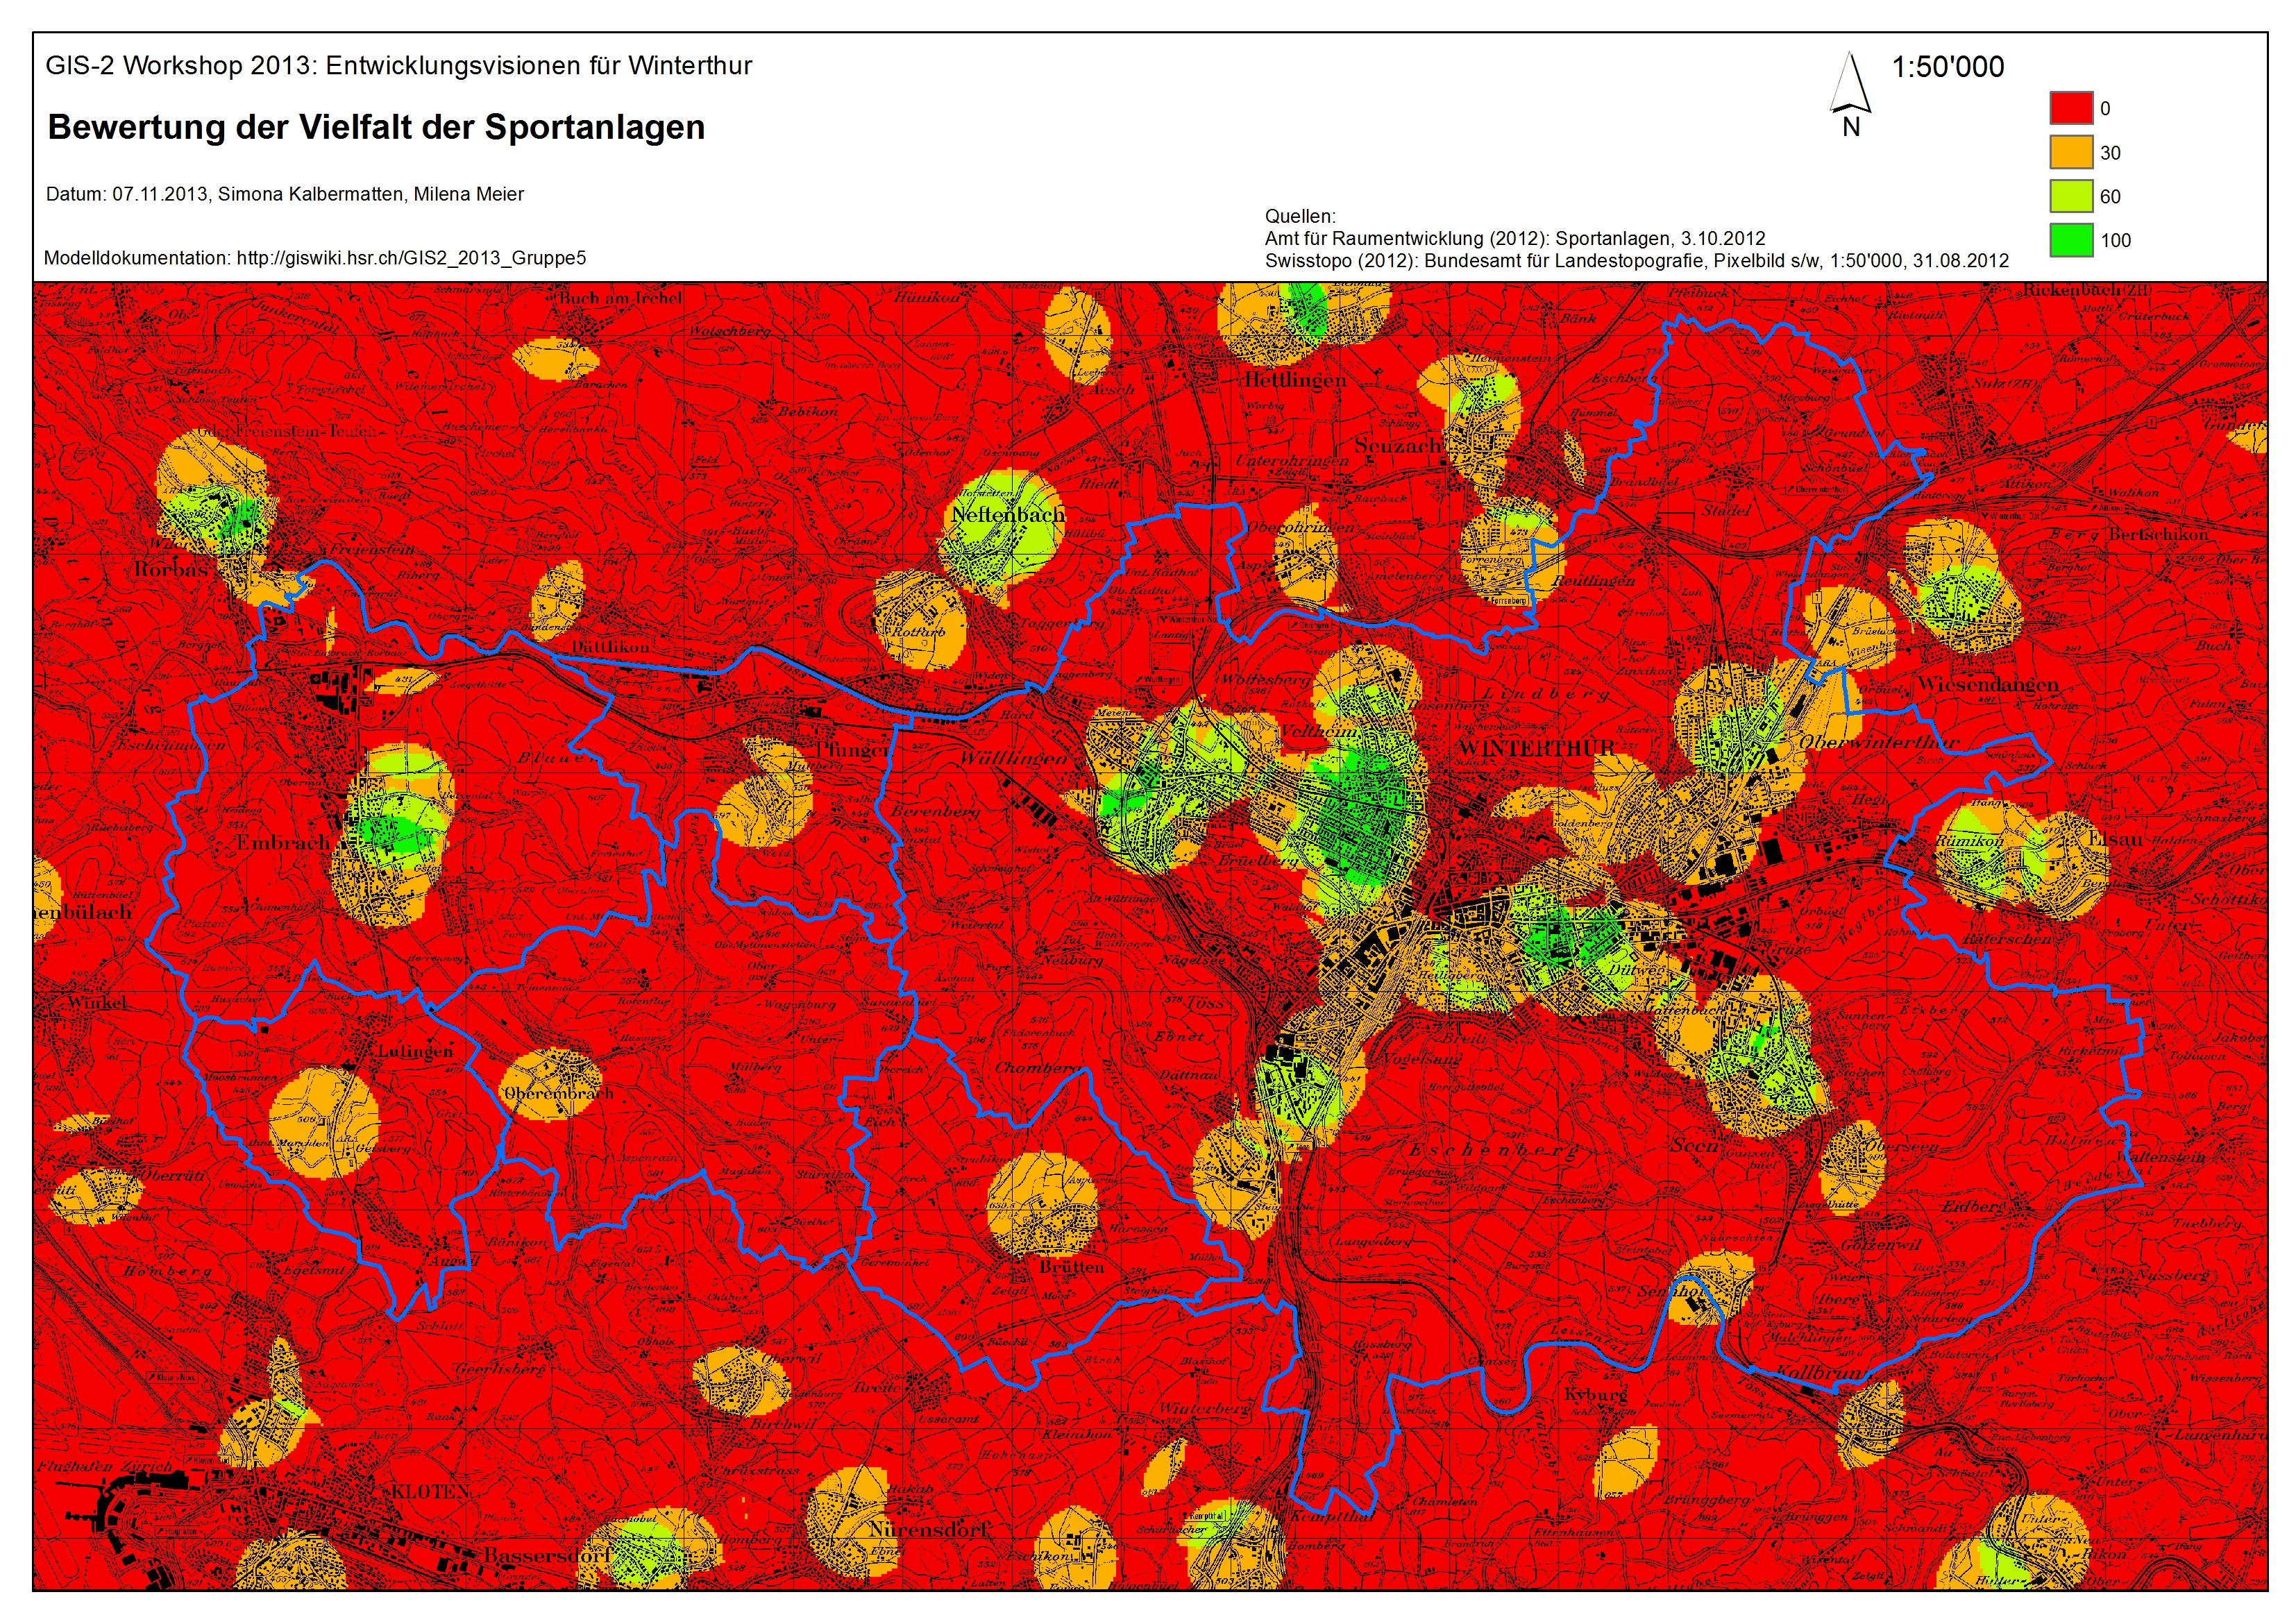Click the Hettlingen place label
Screen dimensions: 2296x1624
click(1295, 380)
